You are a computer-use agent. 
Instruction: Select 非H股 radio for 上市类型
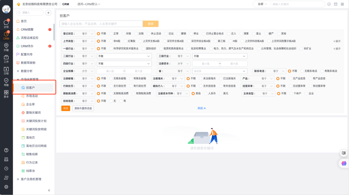(111, 41)
